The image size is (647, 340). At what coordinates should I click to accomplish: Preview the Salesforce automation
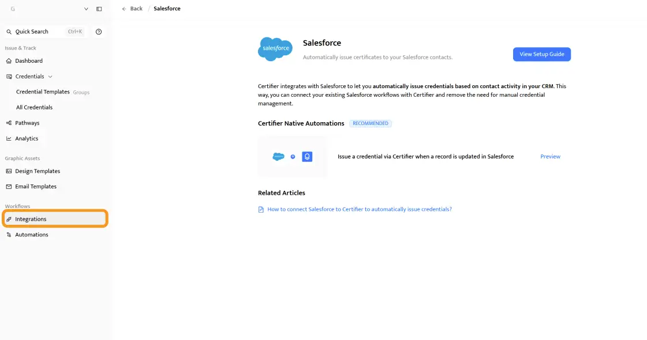[x=550, y=157]
